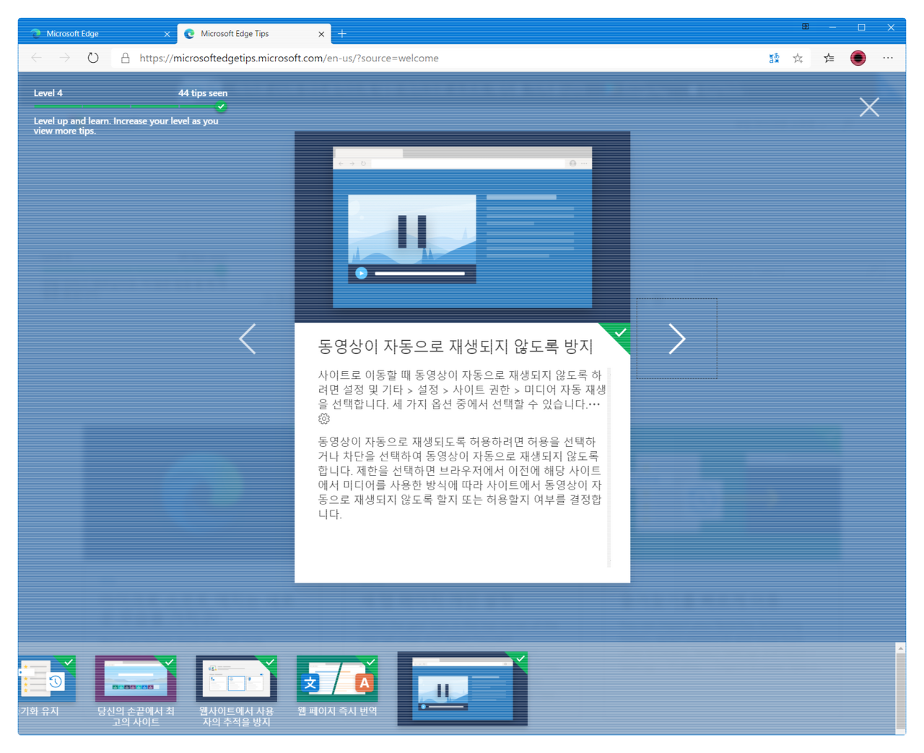Screen dimensions: 924x753
Task: Click the settings gear icon in tip text
Action: [324, 419]
